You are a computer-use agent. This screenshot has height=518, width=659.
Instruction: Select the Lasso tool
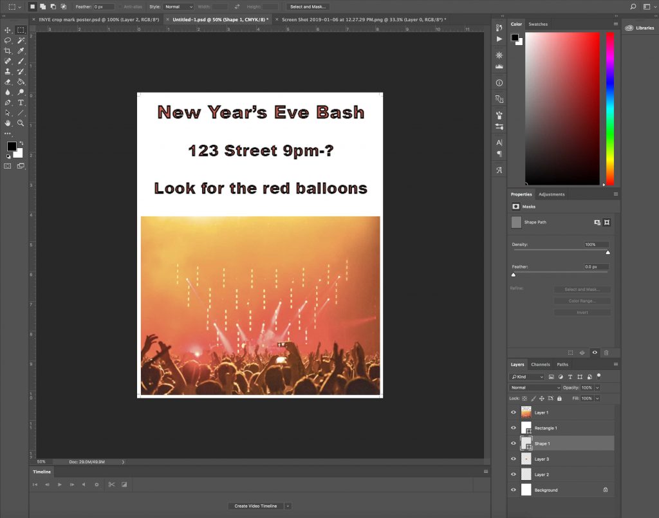[8, 40]
